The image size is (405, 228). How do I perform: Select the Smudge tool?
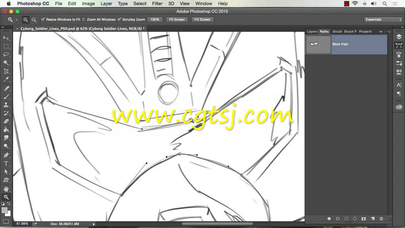click(x=6, y=138)
